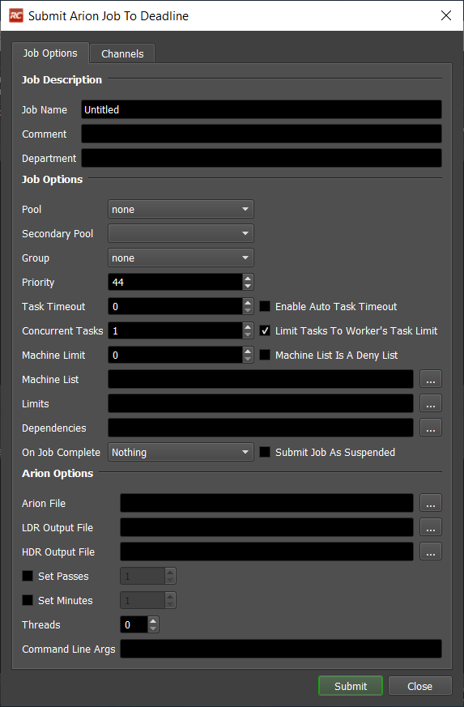464x707 pixels.
Task: Open the Secondary Pool dropdown
Action: click(181, 233)
